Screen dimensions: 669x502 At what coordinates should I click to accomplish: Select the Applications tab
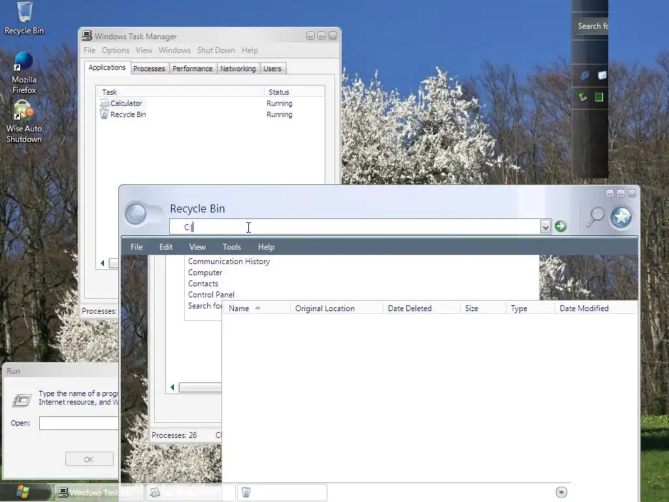107,67
